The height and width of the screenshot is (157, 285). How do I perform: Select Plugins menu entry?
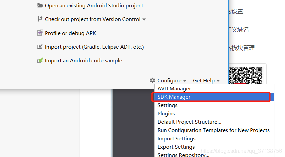pos(214,114)
